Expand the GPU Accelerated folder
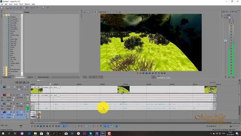 [4, 71]
